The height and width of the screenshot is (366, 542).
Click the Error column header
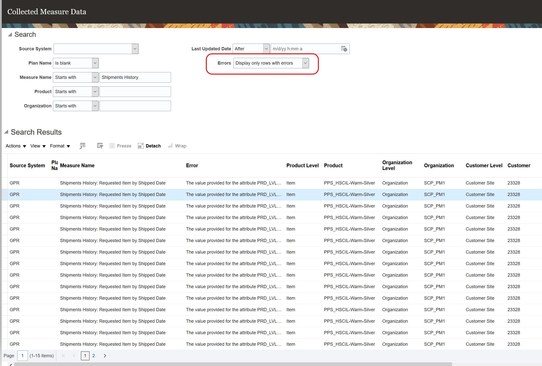click(x=192, y=165)
